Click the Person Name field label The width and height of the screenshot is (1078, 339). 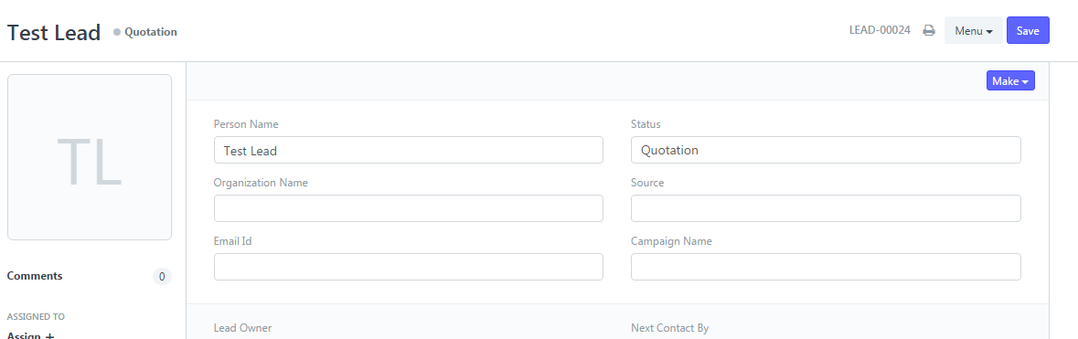tap(246, 124)
